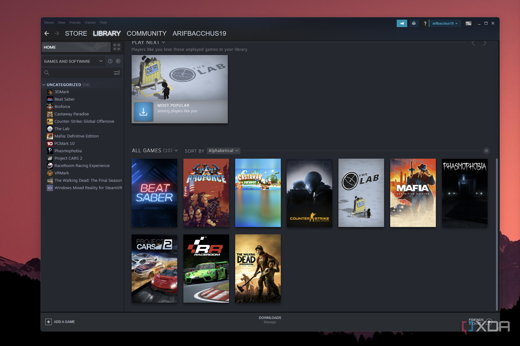Collapse the Uncategorized category
Viewport: 520px width, 346px height.
click(x=44, y=85)
